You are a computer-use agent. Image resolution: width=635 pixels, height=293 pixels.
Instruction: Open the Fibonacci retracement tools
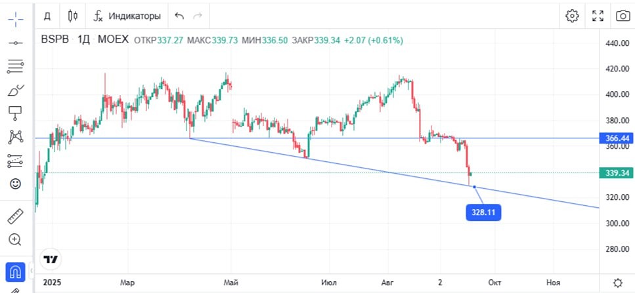click(x=16, y=66)
